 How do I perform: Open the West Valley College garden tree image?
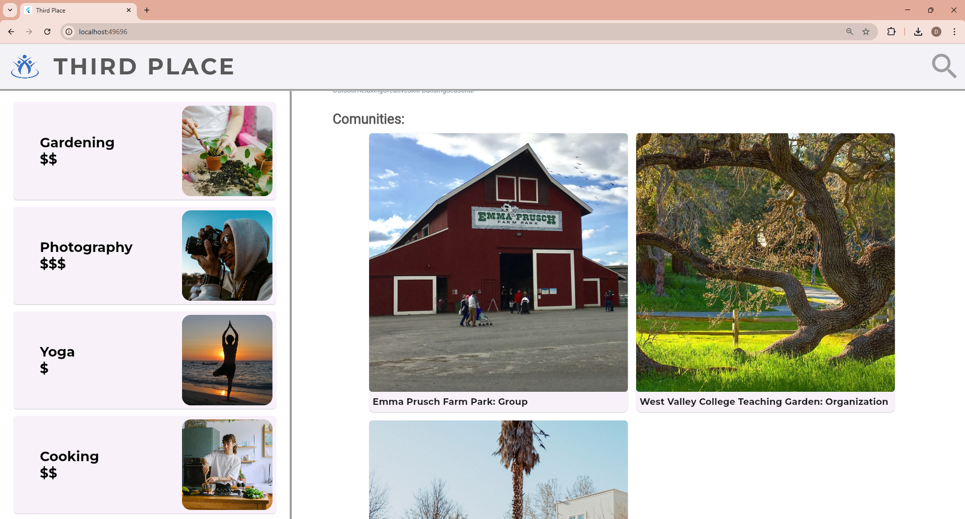(765, 263)
